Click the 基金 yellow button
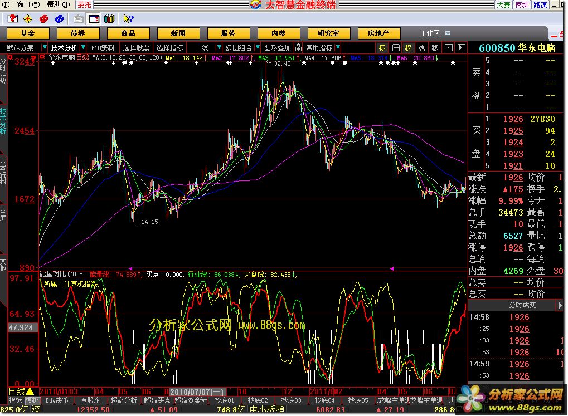Viewport: 568px width, 416px height. tap(28, 33)
